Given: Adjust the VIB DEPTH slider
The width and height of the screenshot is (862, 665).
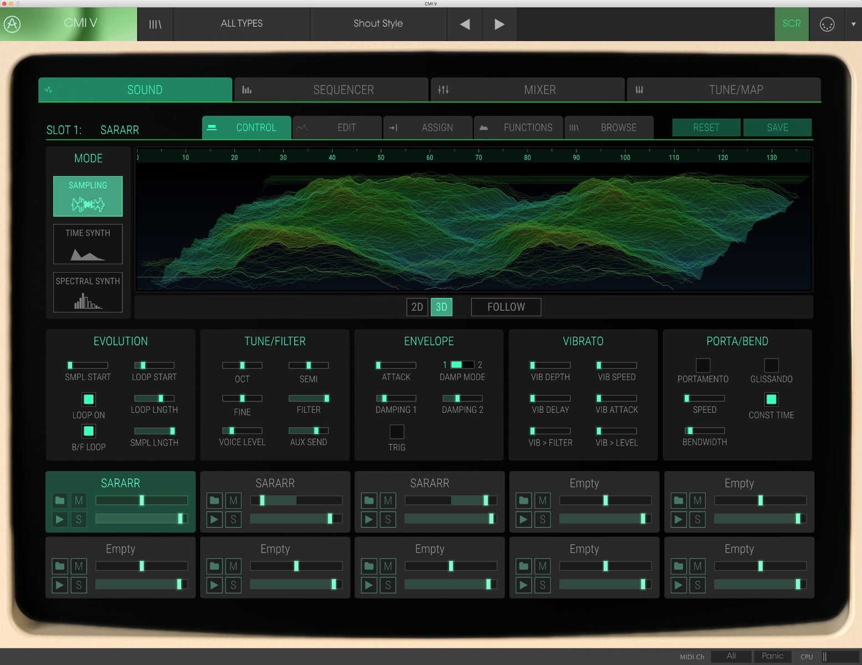Looking at the screenshot, I should click(550, 365).
